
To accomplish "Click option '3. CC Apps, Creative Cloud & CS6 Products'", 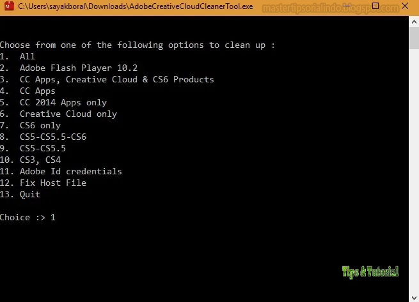I will (107, 80).
